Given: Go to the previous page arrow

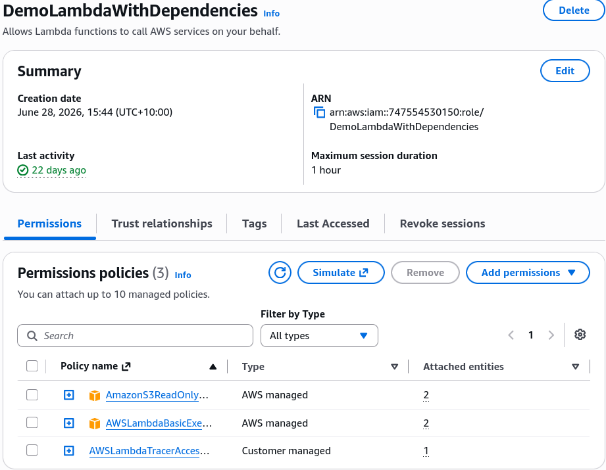Looking at the screenshot, I should [511, 335].
